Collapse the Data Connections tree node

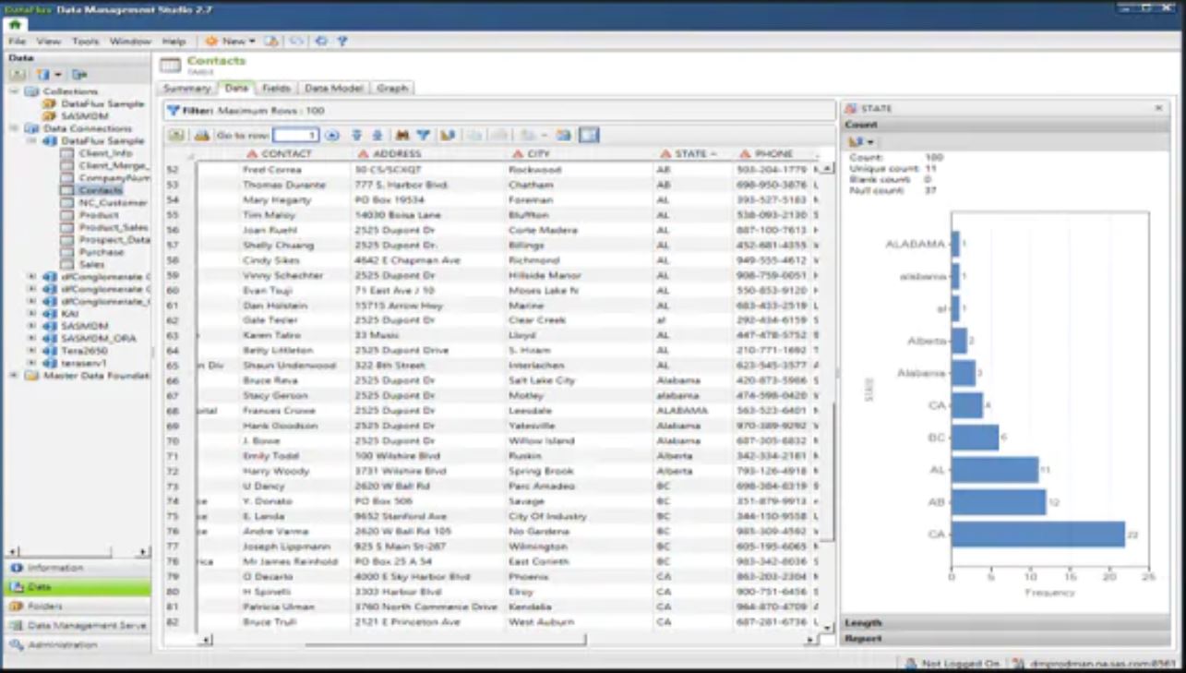15,129
